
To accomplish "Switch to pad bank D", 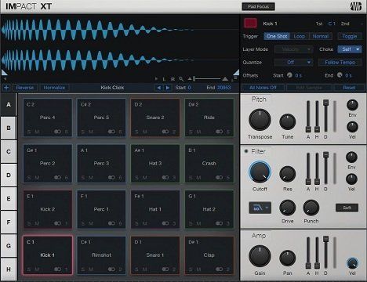I will click(9, 175).
